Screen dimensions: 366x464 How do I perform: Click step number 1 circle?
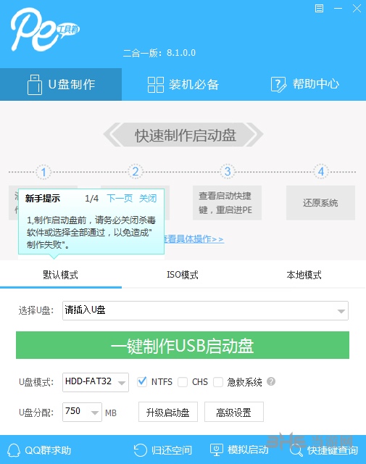tap(43, 172)
